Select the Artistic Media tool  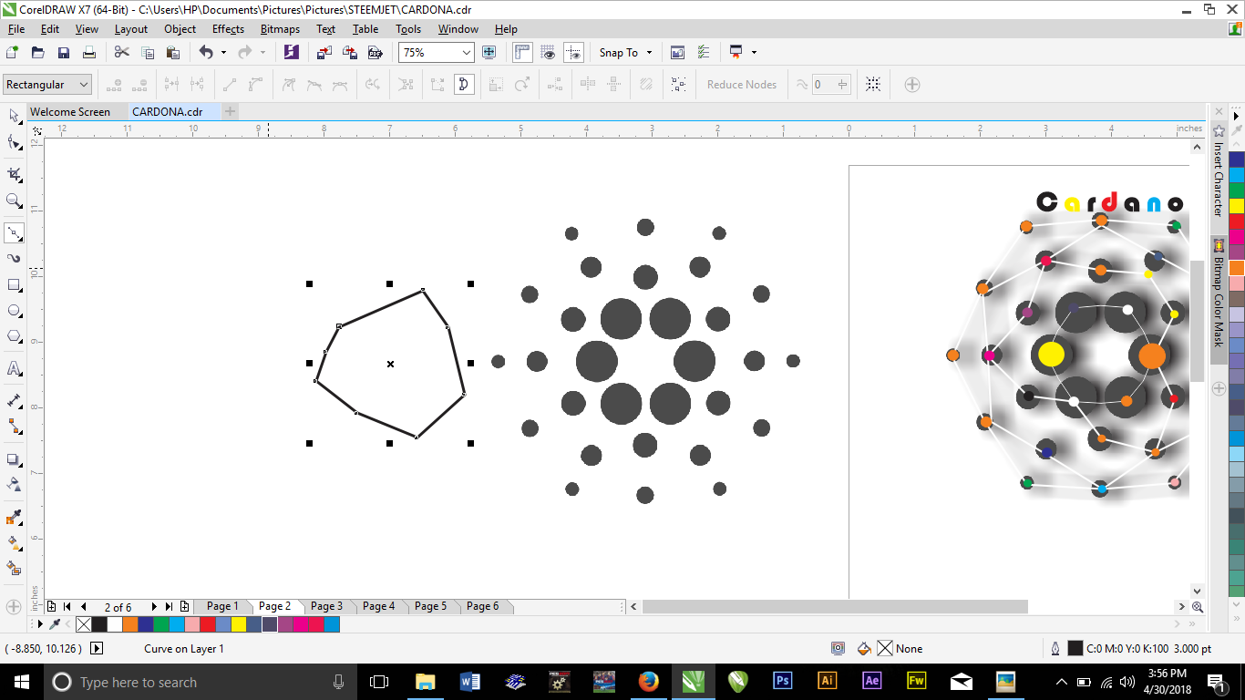point(14,259)
